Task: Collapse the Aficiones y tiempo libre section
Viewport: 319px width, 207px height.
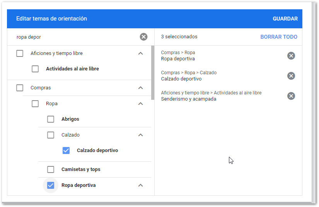Action: 140,53
